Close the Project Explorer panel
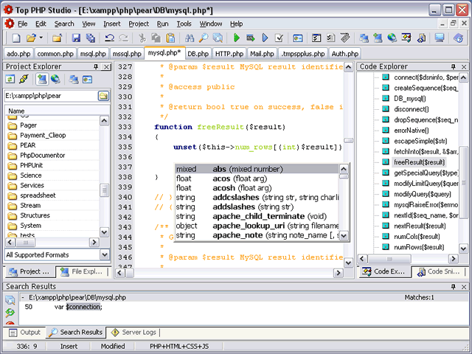 point(106,67)
